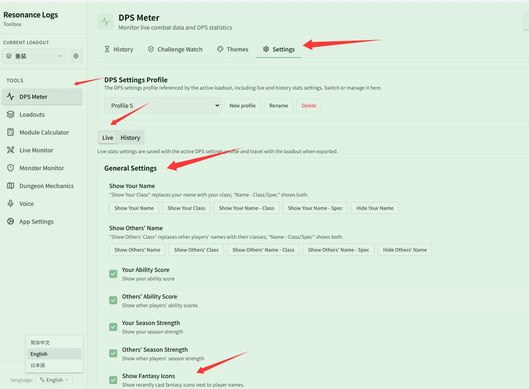Toggle Your Season Strength checkbox
The image size is (529, 389).
tap(113, 327)
